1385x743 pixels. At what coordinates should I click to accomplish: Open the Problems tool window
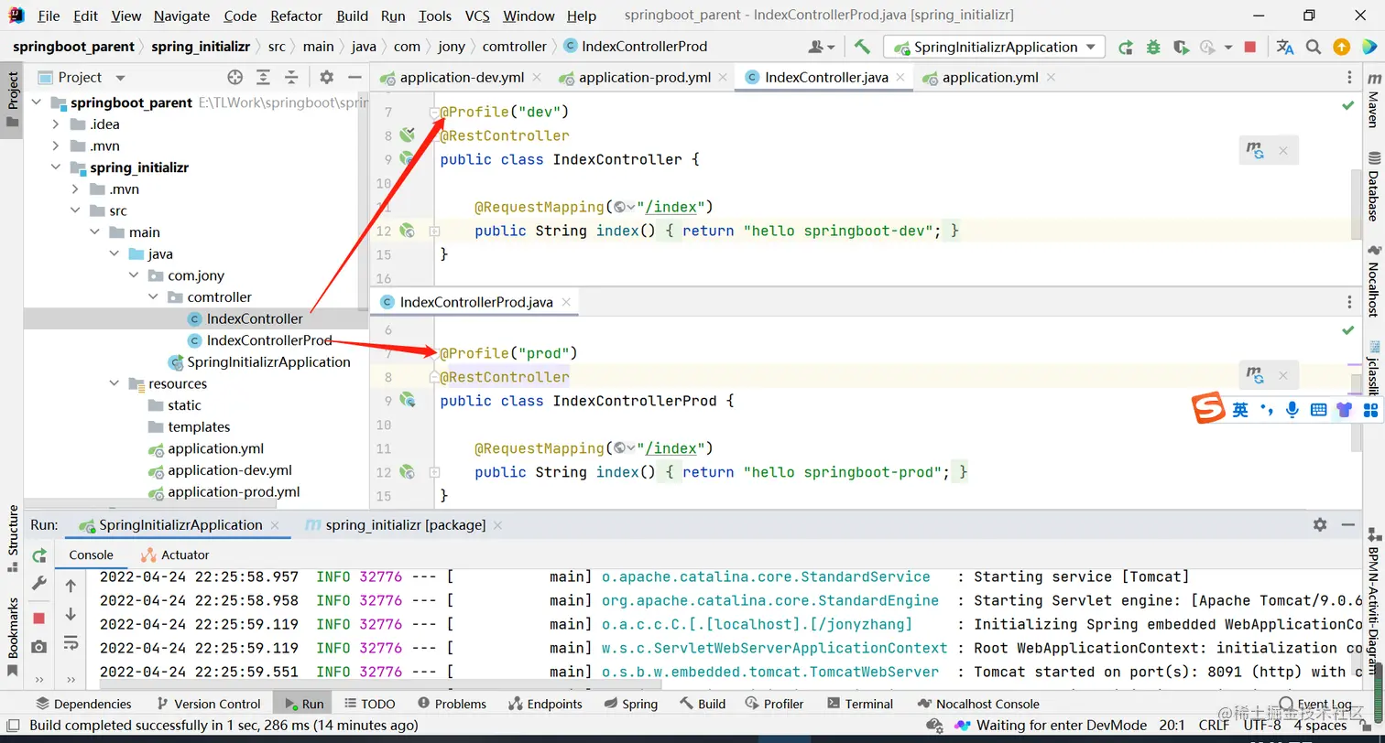click(452, 704)
